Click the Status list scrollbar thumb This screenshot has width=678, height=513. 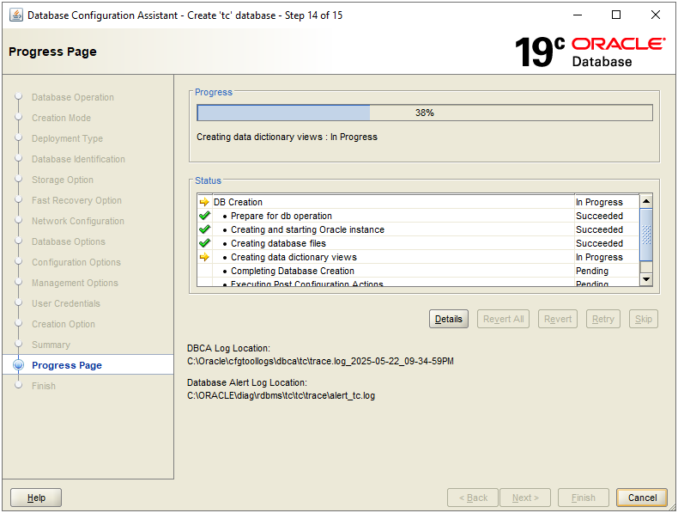[646, 235]
